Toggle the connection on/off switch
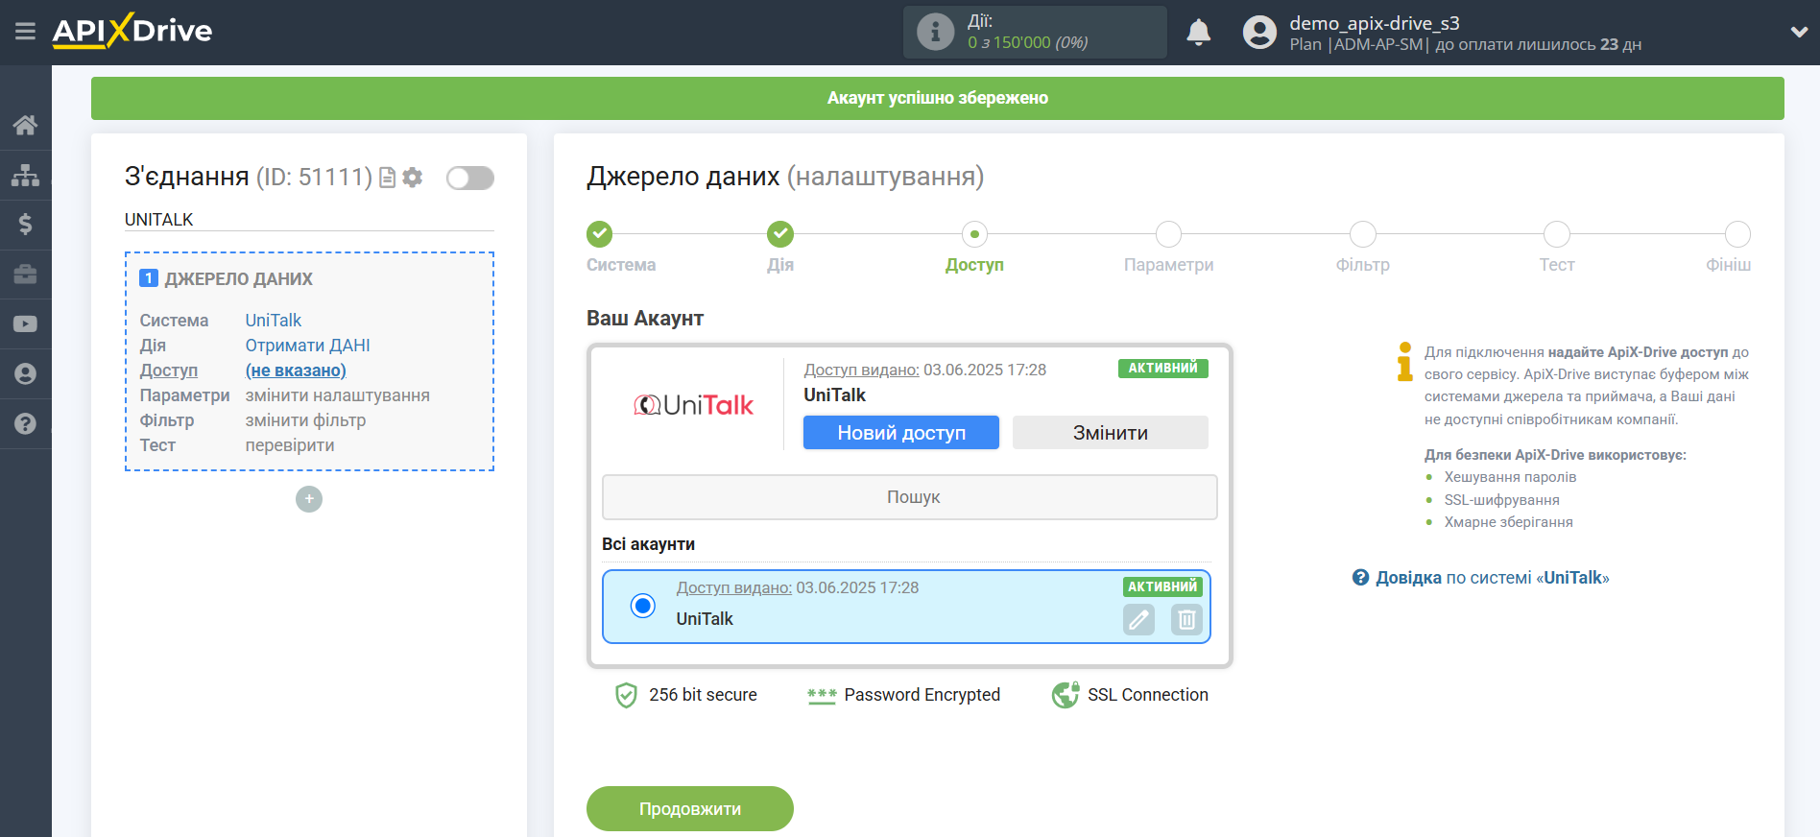 pos(470,178)
